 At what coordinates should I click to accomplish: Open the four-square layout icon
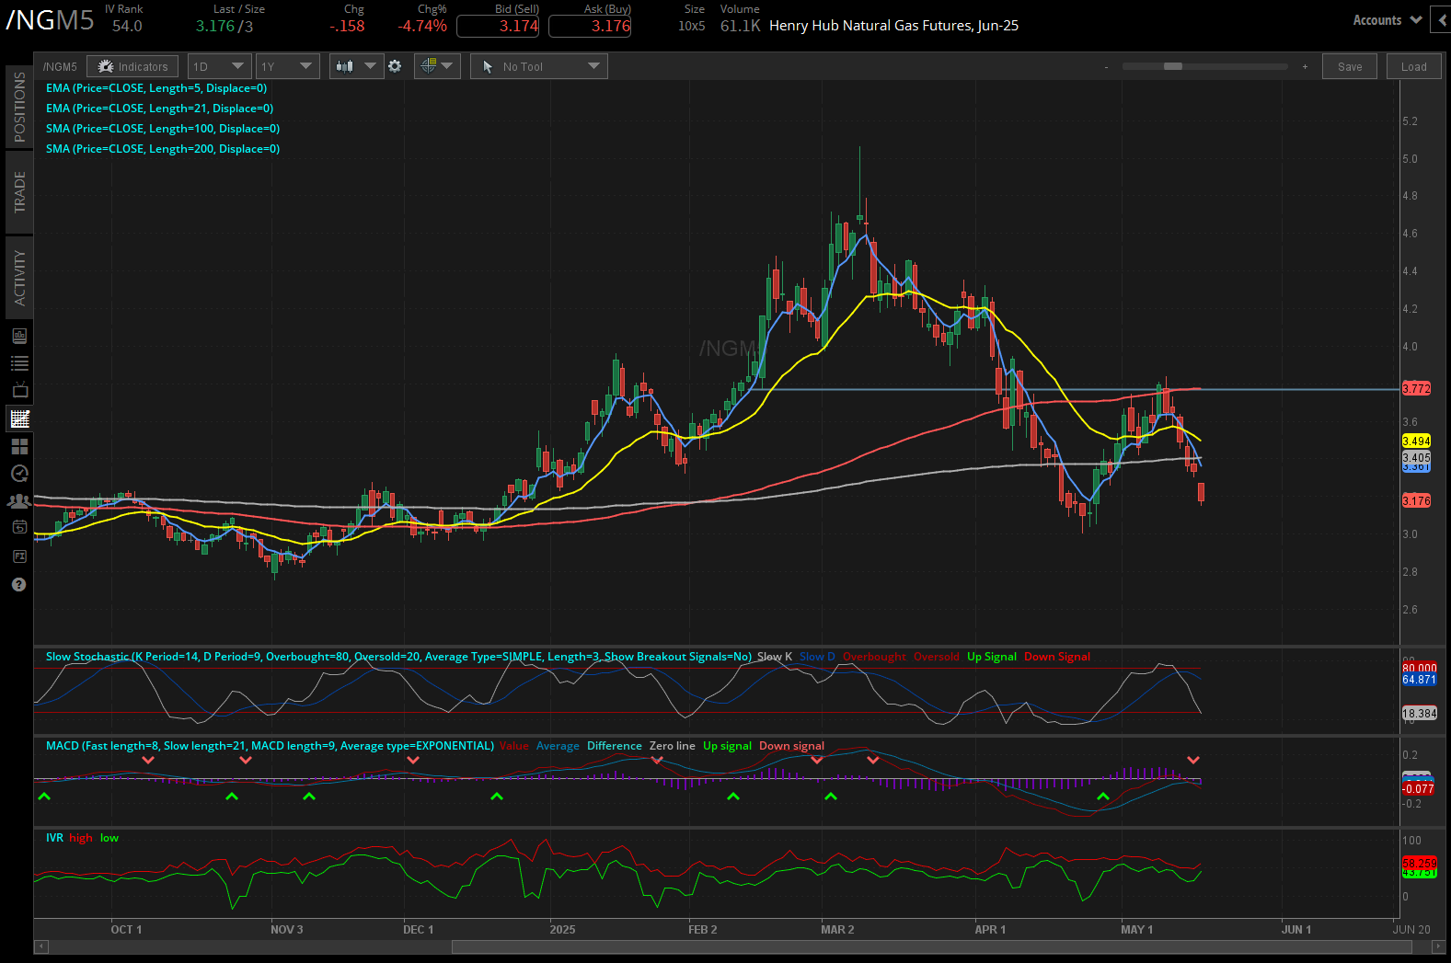19,446
